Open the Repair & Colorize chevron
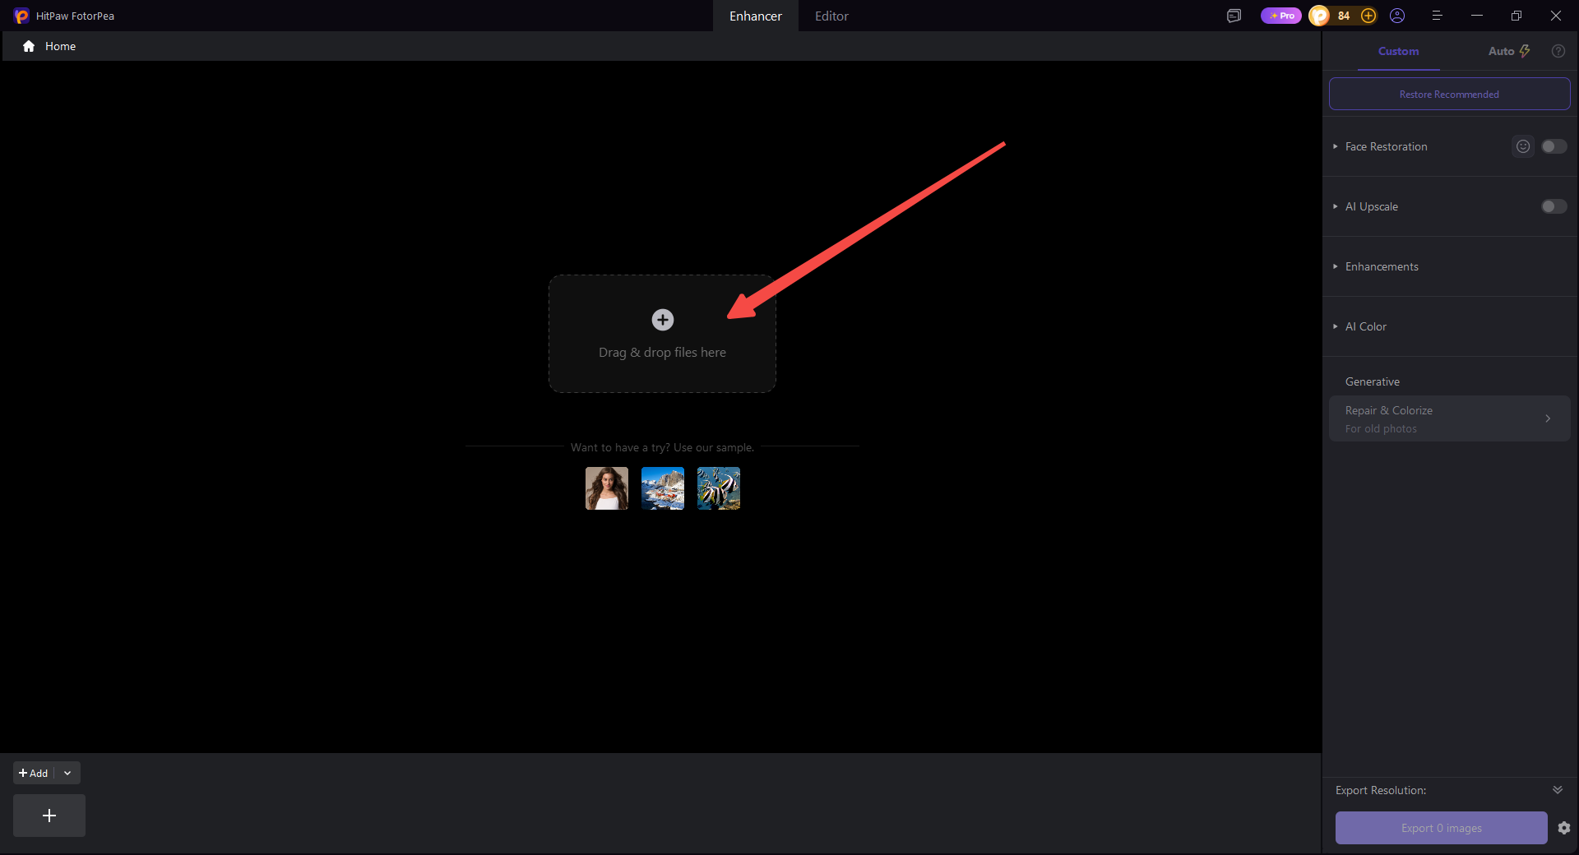 [1548, 418]
